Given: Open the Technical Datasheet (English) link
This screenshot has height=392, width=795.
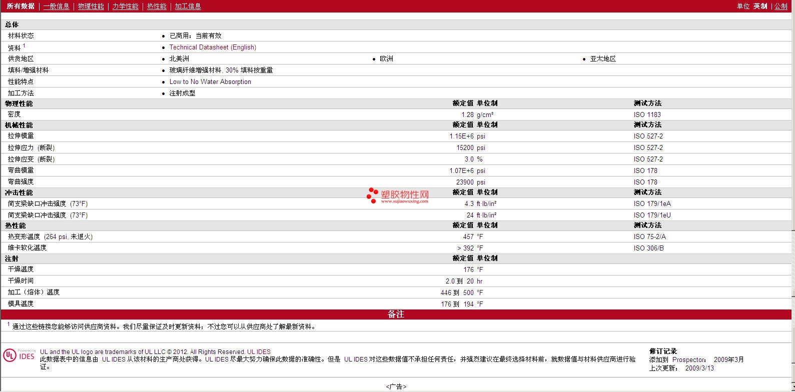Looking at the screenshot, I should click(x=213, y=47).
